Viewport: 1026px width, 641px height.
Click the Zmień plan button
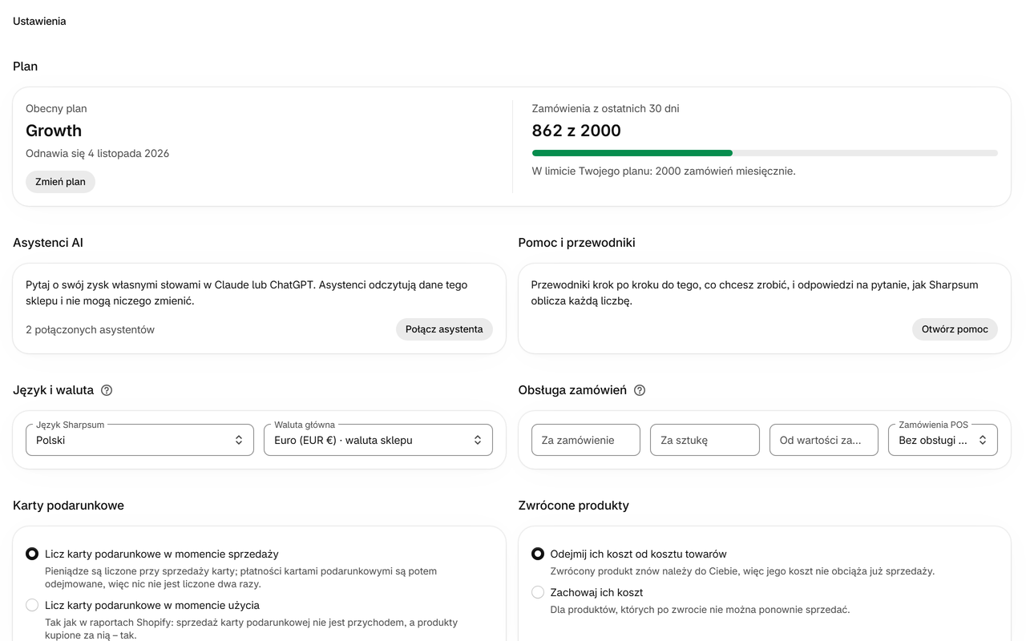point(60,182)
